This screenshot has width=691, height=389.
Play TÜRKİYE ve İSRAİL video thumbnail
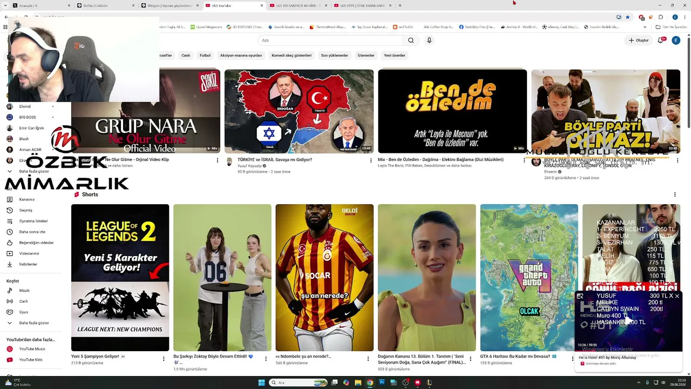(x=299, y=111)
